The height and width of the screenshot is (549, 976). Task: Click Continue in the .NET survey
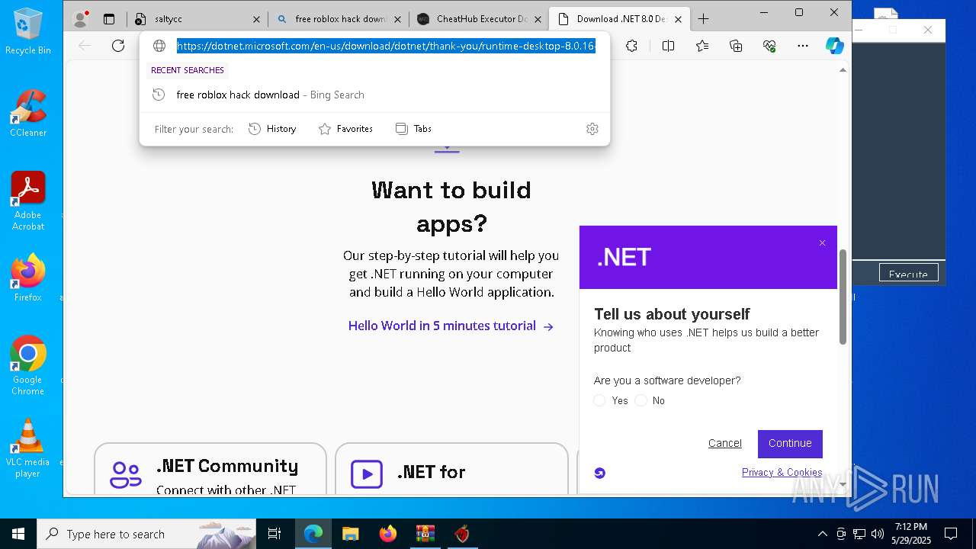click(x=790, y=444)
